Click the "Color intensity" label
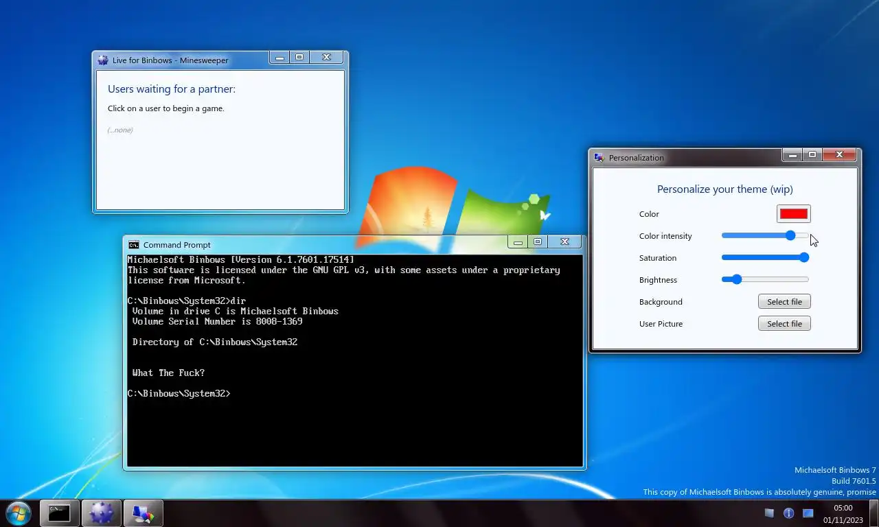Screen dimensions: 879x527 tap(665, 236)
